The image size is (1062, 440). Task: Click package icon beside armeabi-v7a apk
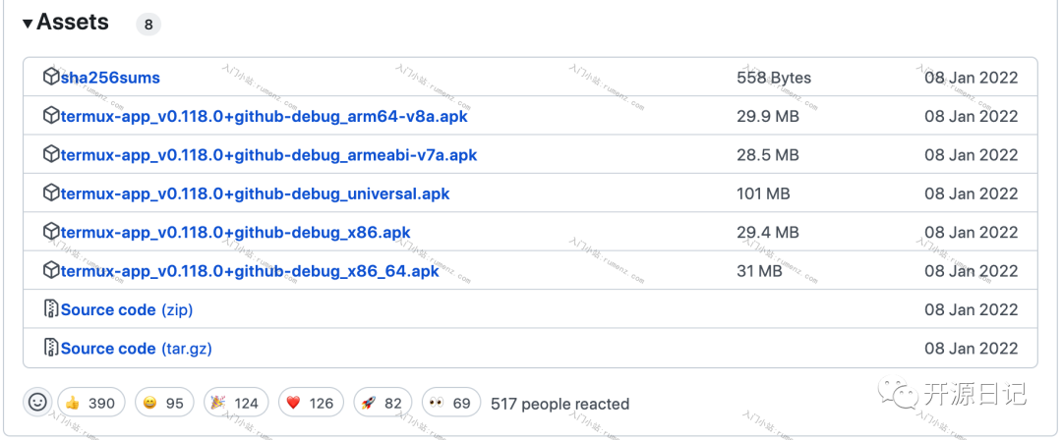pyautogui.click(x=51, y=155)
